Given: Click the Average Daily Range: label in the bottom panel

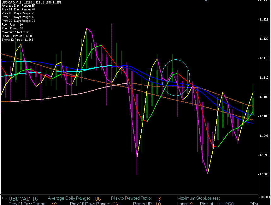Looking at the screenshot, I should (x=69, y=198).
